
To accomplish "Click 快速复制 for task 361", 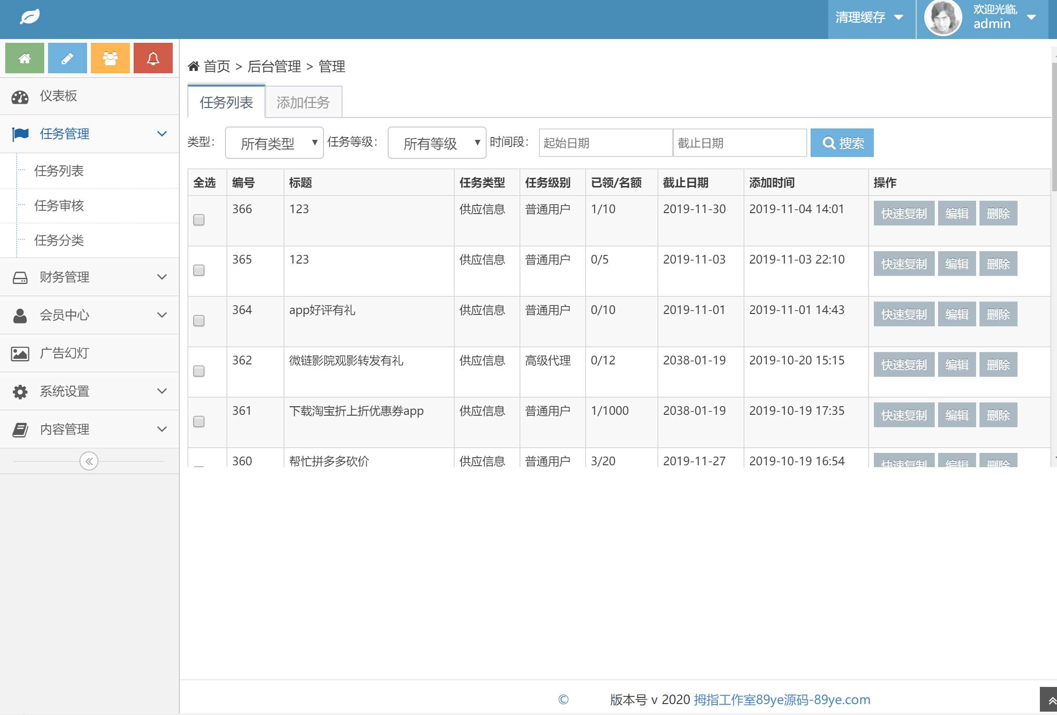I will tap(904, 415).
